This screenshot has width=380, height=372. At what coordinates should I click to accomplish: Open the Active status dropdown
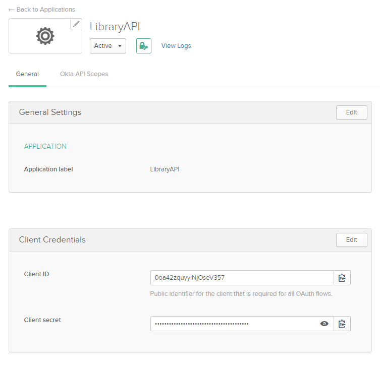pyautogui.click(x=108, y=46)
